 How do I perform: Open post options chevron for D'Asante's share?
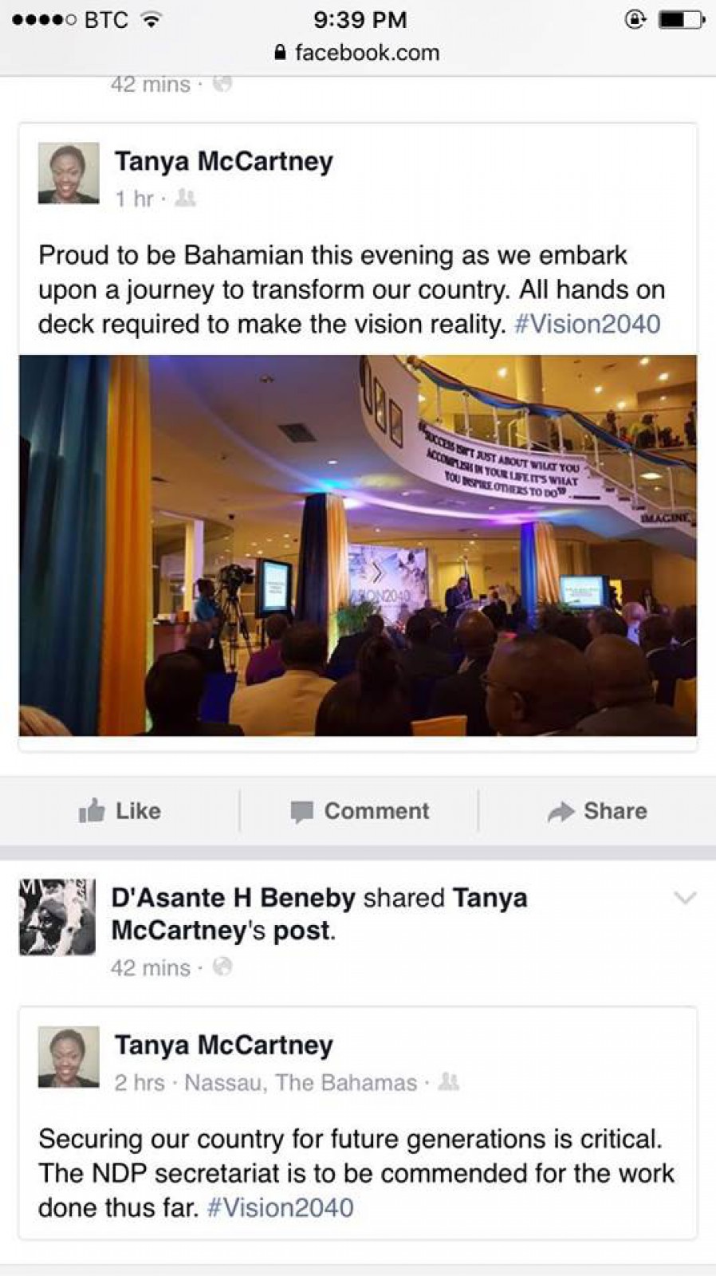point(685,898)
